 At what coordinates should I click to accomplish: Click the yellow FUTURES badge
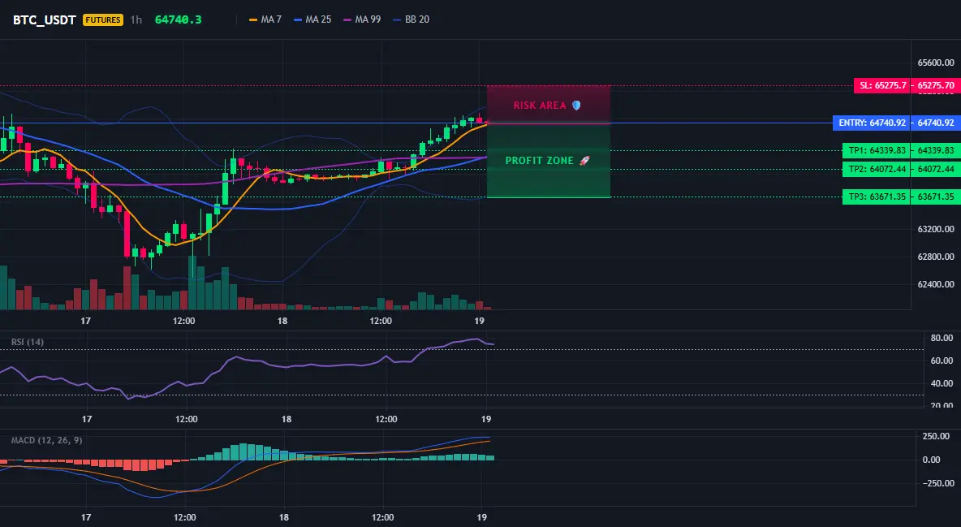[x=103, y=19]
